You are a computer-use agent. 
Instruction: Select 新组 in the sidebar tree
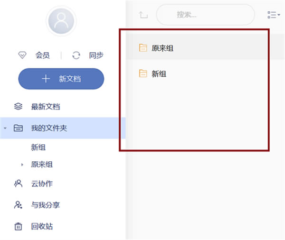point(38,148)
